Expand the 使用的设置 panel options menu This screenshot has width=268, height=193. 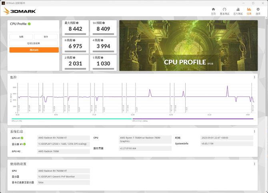[x=254, y=164]
